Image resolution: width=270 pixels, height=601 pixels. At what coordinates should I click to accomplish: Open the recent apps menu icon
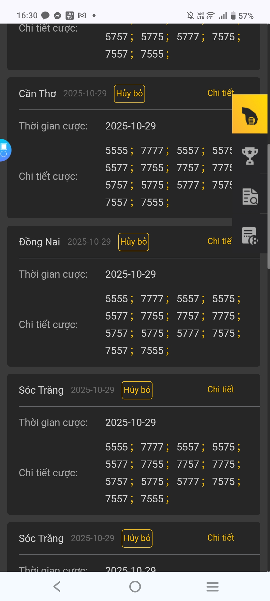[212, 586]
